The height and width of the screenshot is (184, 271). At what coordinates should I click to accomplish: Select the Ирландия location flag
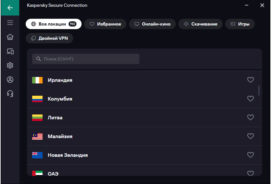[37, 80]
